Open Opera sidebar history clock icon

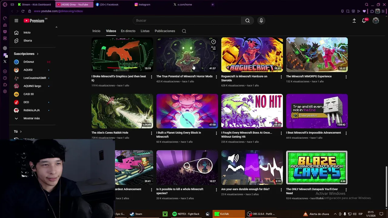click(x=5, y=78)
